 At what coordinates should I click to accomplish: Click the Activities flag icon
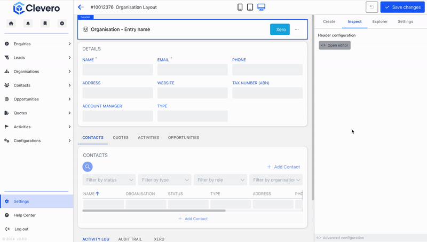coord(7,127)
